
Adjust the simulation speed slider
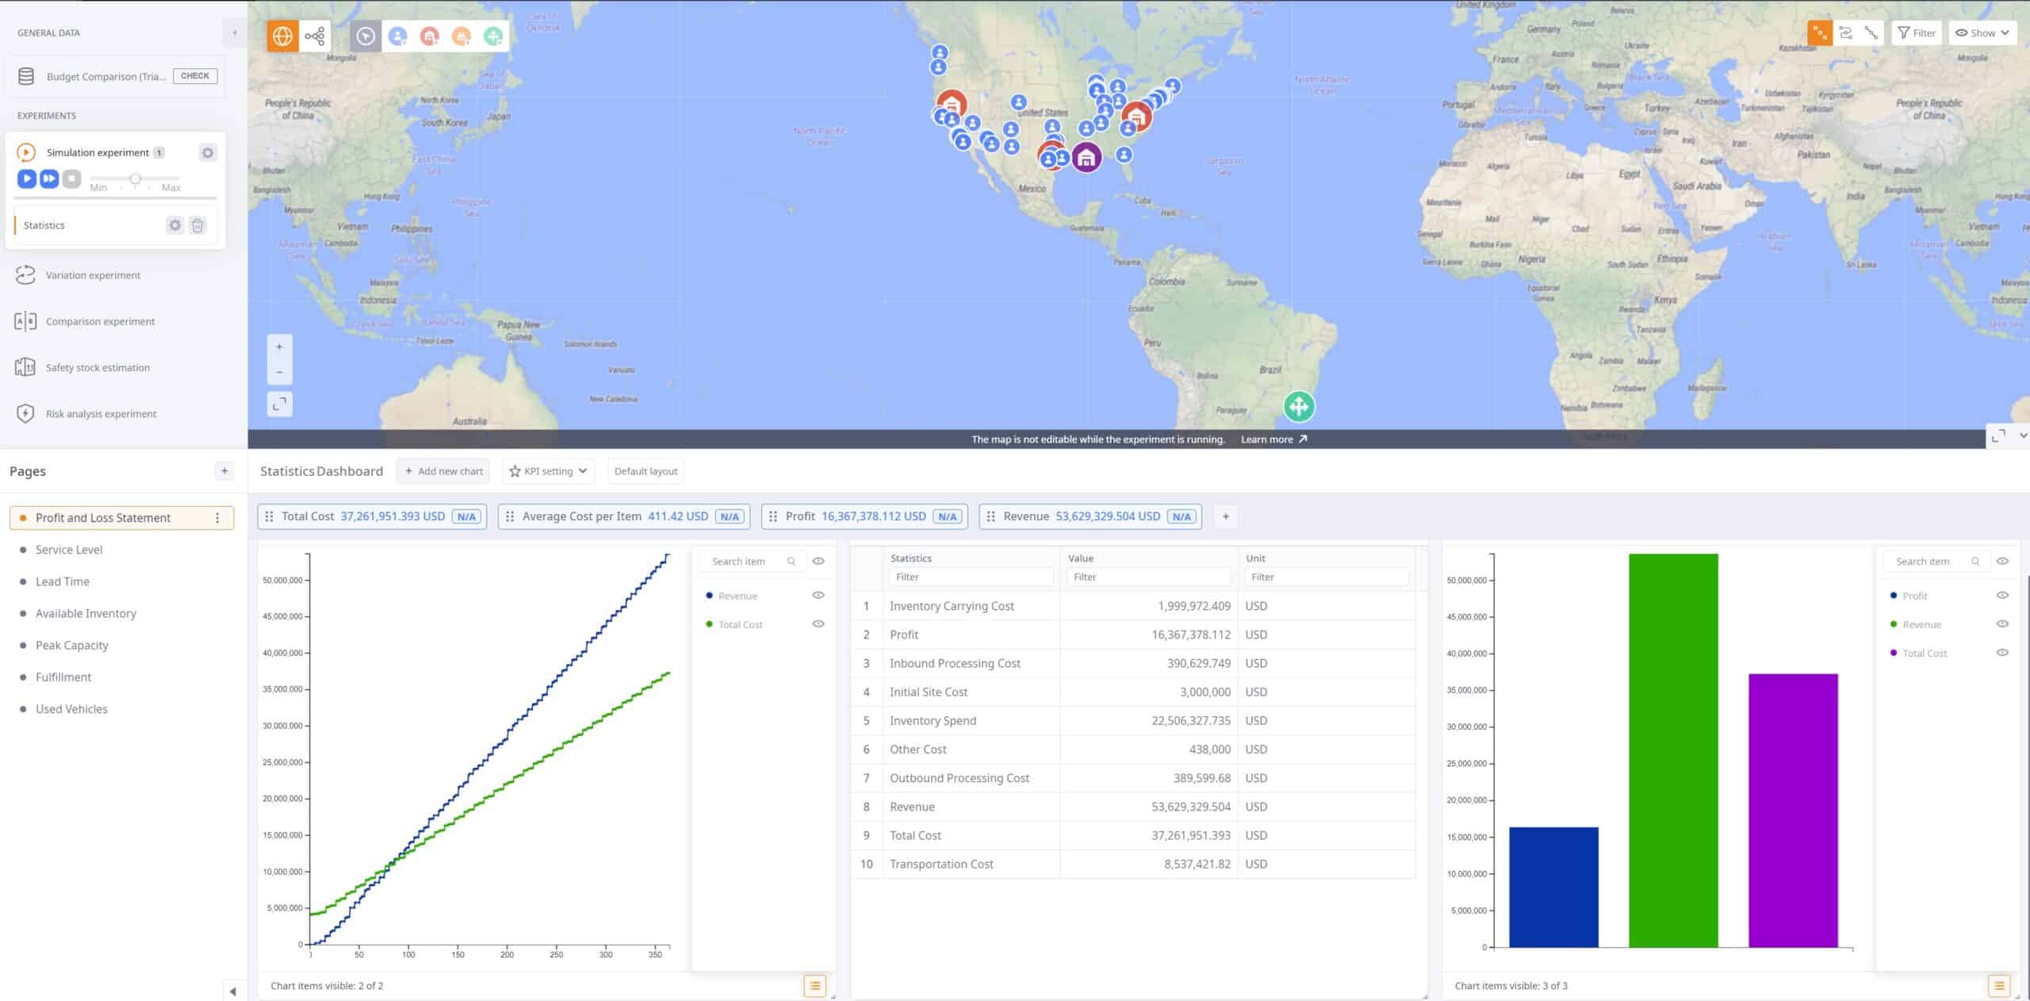click(x=136, y=179)
